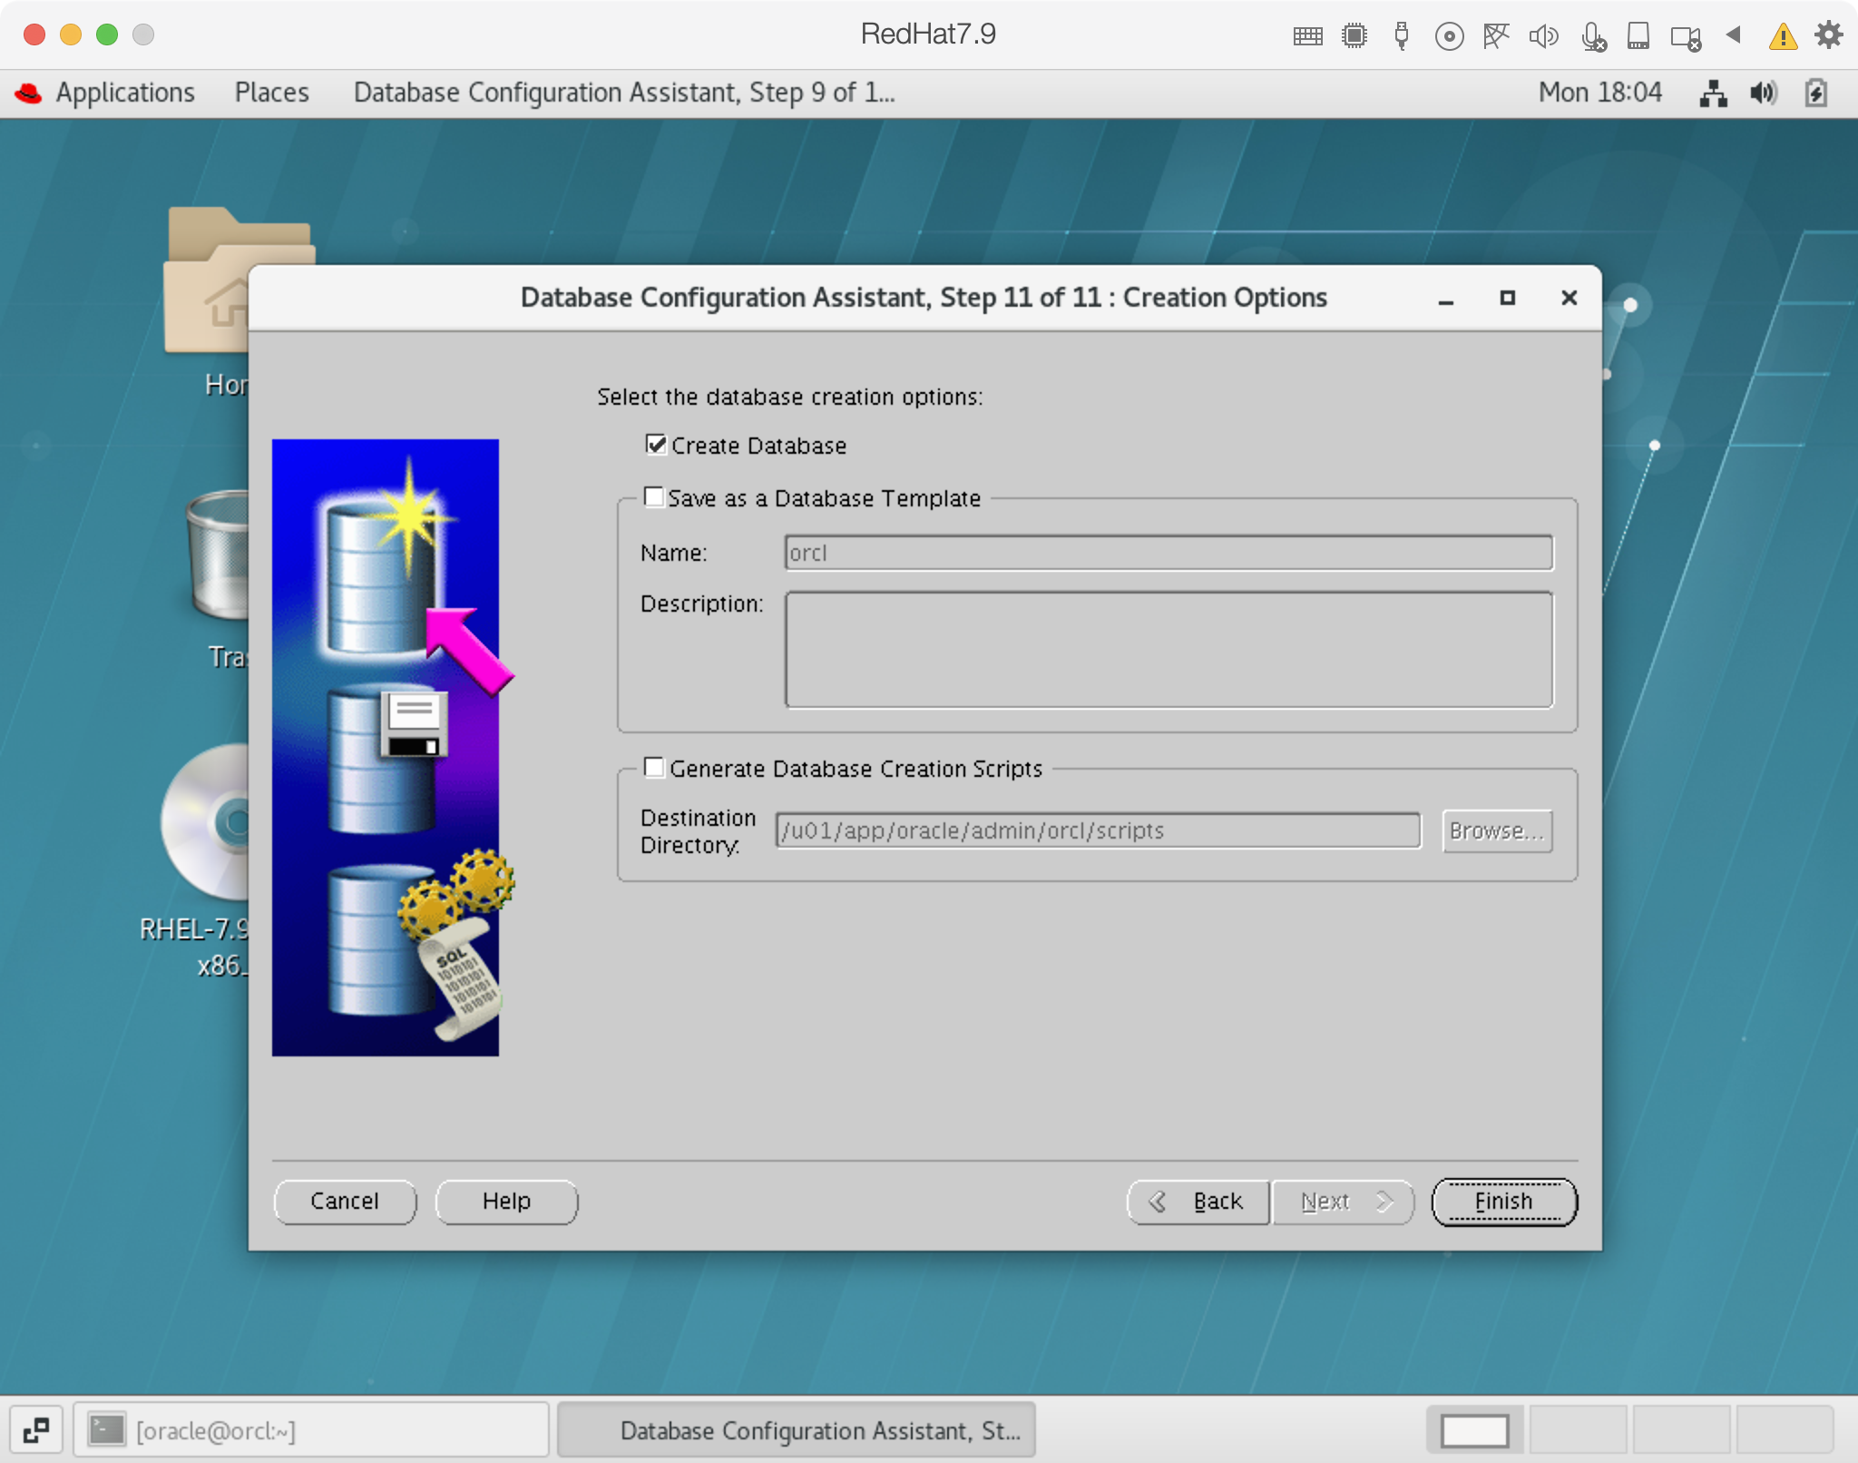Click the Description text area
This screenshot has width=1858, height=1463.
(x=1168, y=650)
